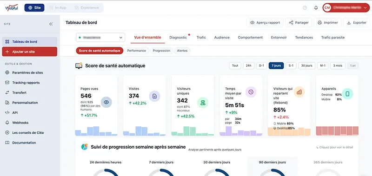Click the Webful logo

point(12,7)
